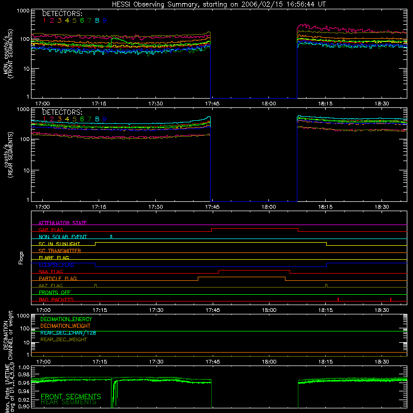
Task: Select blue detector 9 in front segments legend
Action: point(105,21)
